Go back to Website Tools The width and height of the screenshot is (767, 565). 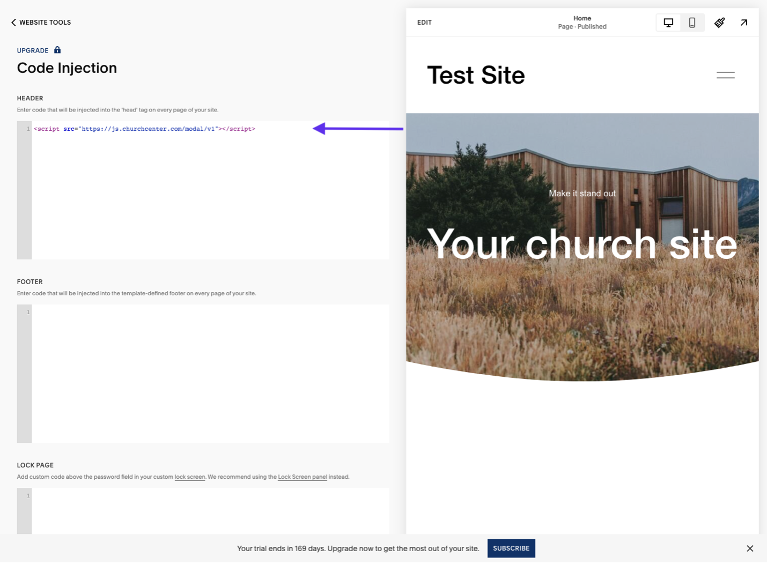coord(41,23)
